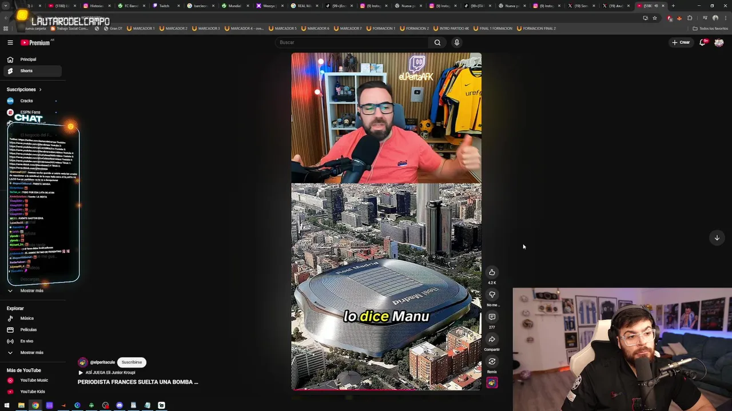Seek on the Short's red progress bar
This screenshot has height=411, width=732.
pyautogui.click(x=386, y=390)
